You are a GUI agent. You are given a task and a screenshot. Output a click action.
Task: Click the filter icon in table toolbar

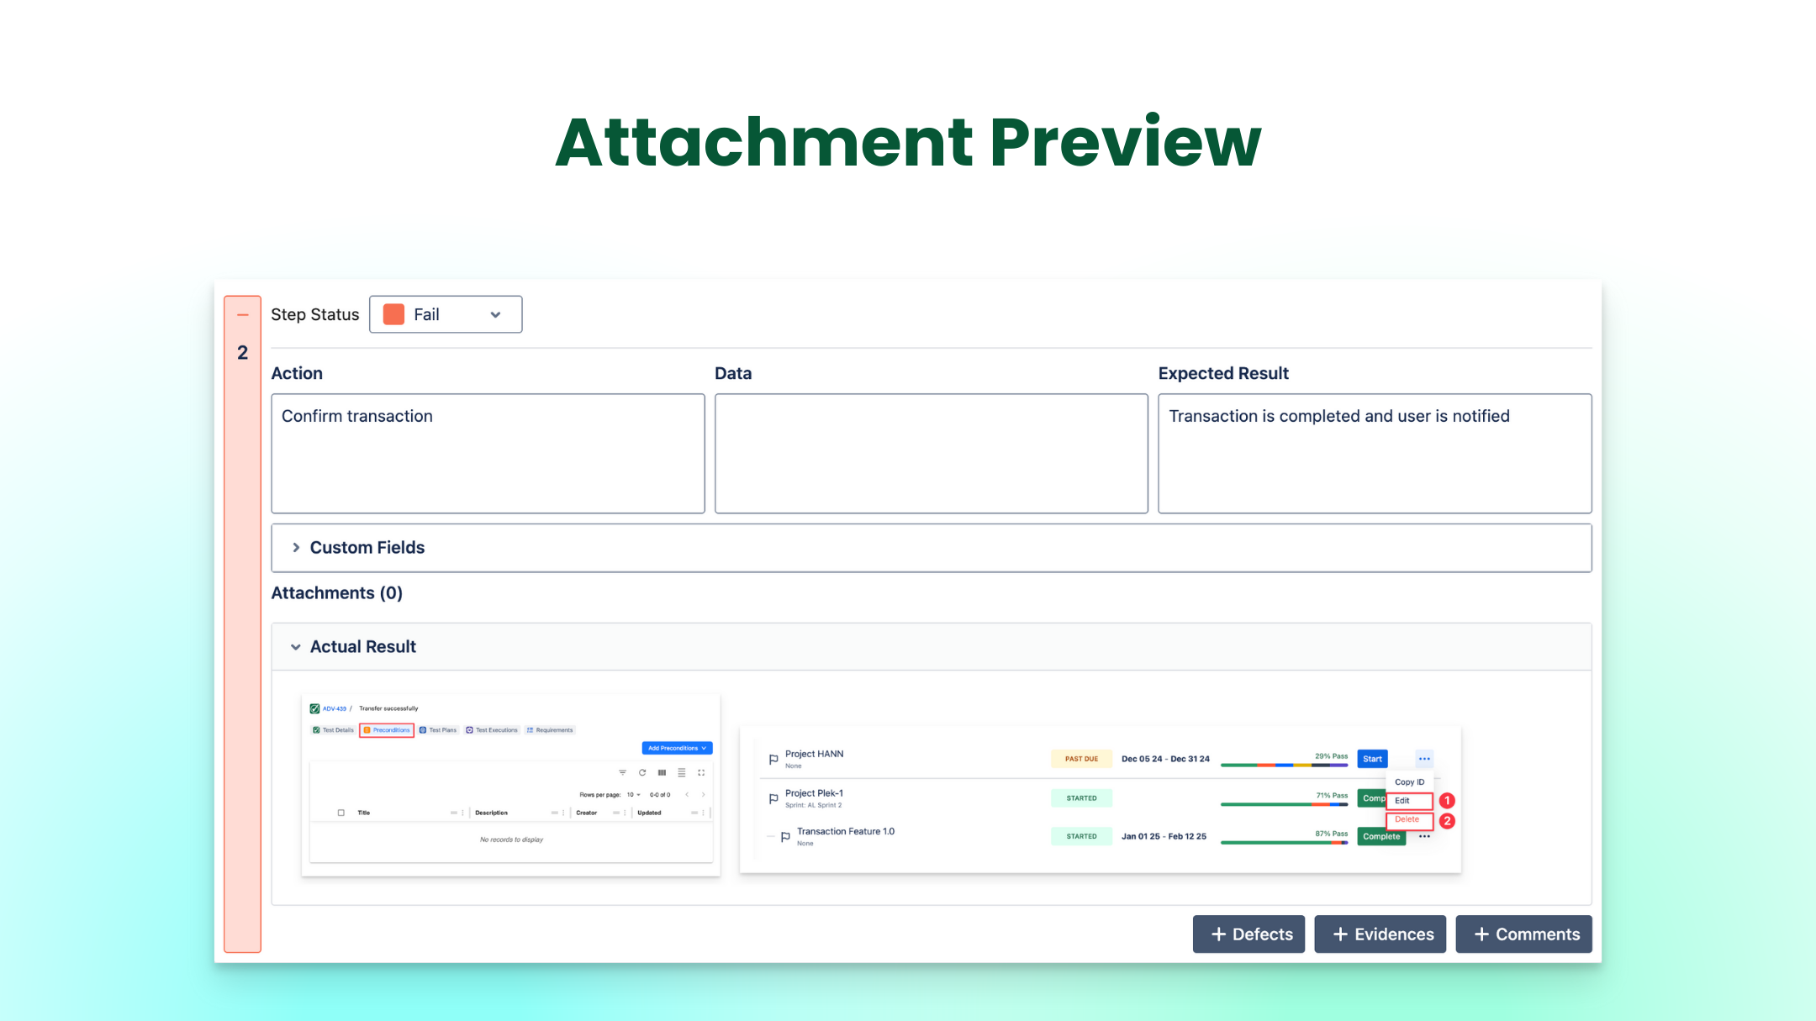pyautogui.click(x=622, y=772)
